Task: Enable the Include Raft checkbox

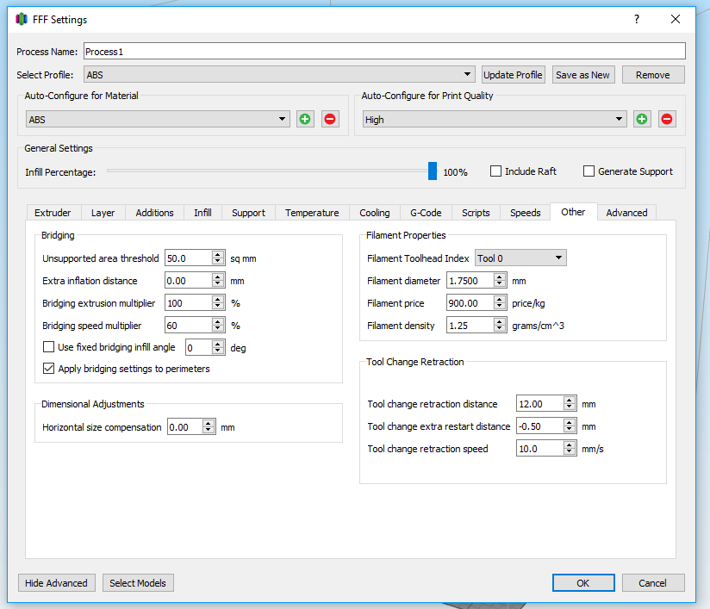Action: pyautogui.click(x=495, y=171)
